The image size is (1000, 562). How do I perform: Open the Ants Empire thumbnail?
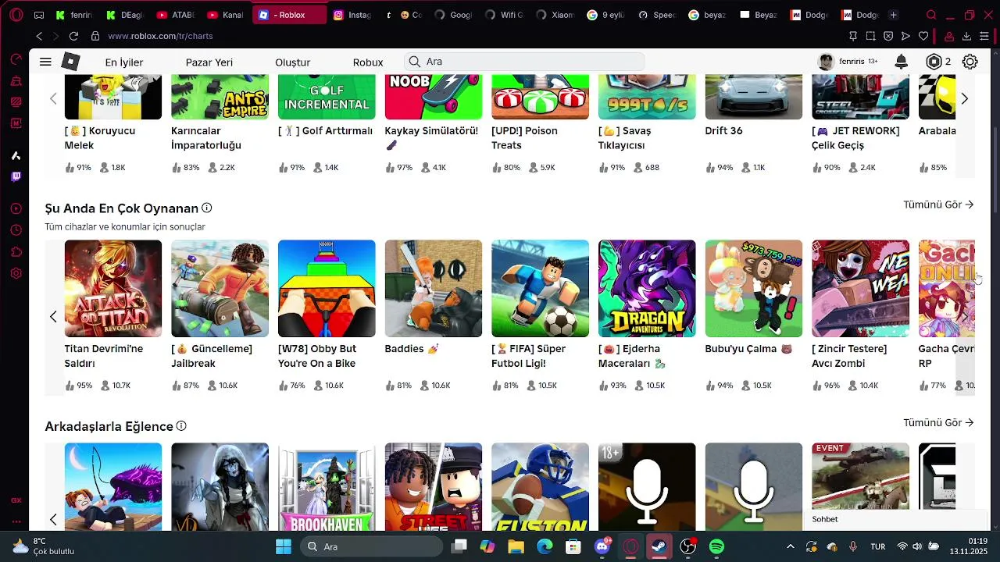pos(220,97)
